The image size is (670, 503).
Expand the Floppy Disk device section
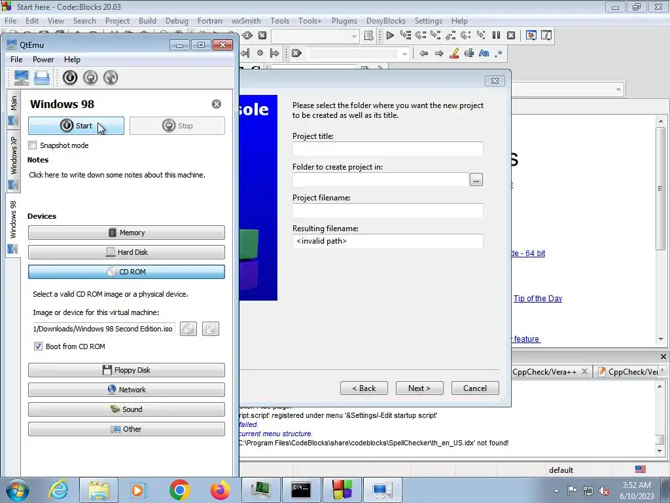pyautogui.click(x=126, y=371)
